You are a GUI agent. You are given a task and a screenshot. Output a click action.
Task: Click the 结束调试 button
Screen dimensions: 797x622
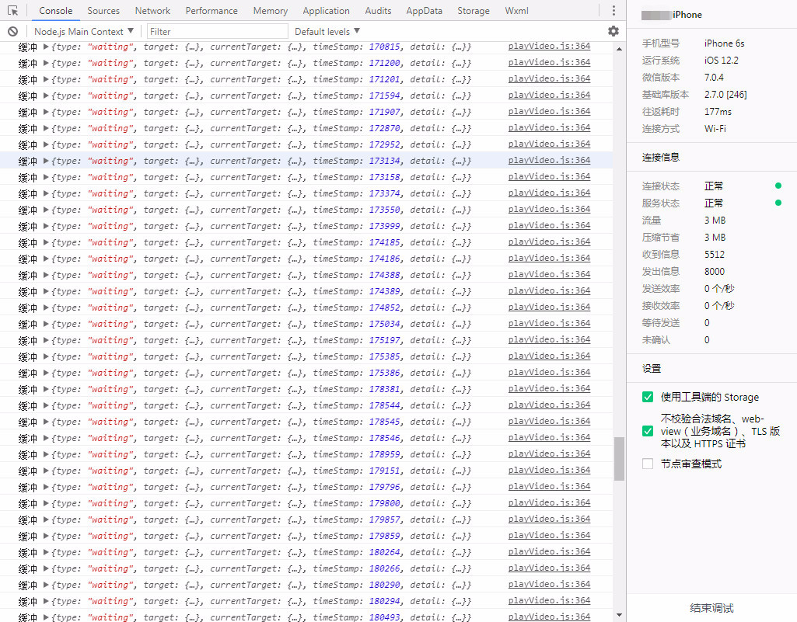[x=711, y=608]
